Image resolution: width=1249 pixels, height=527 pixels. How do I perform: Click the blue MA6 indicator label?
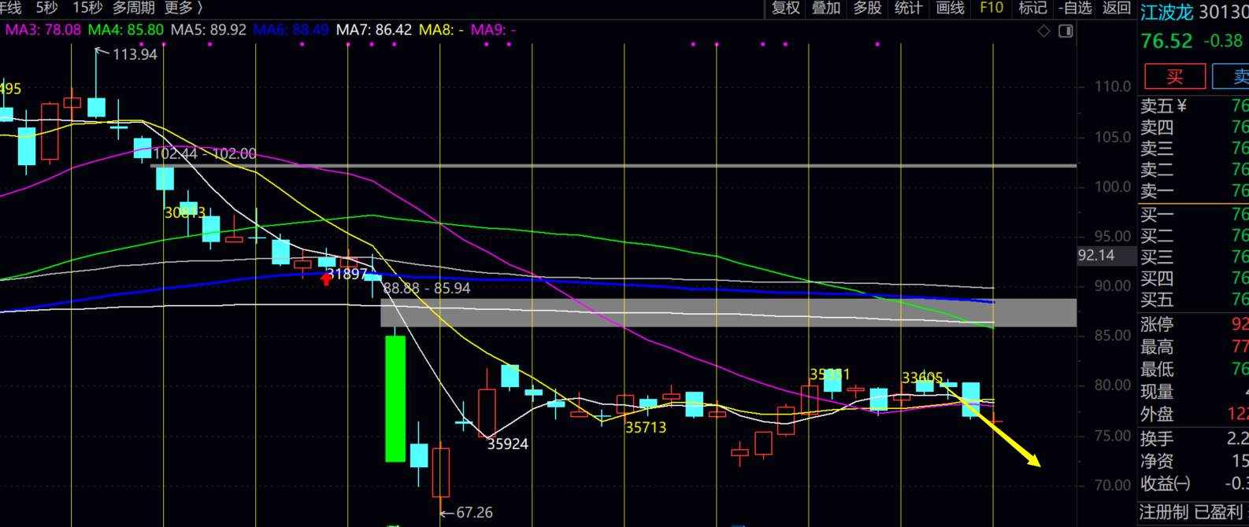tap(291, 30)
